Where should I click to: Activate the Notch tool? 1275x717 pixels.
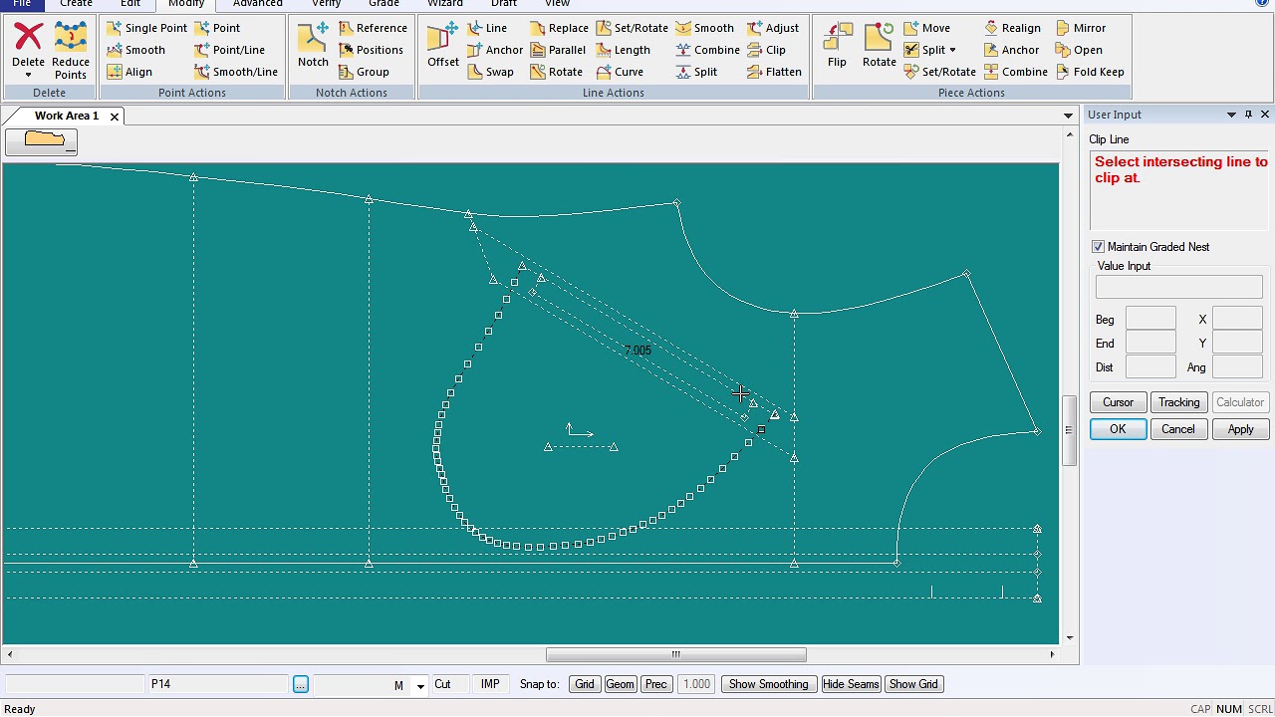[x=313, y=45]
